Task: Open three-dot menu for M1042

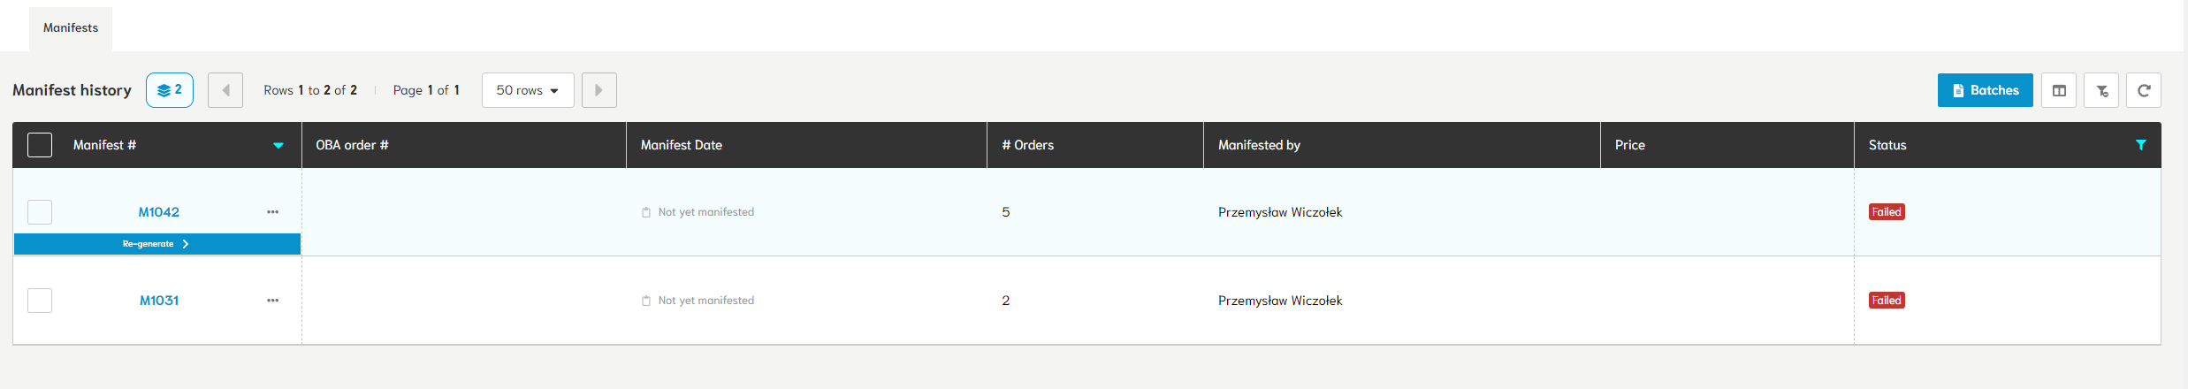Action: tap(272, 212)
